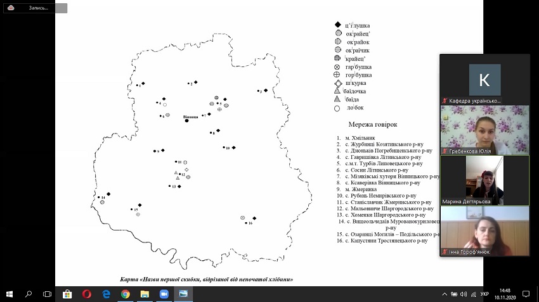Click the gray button beside the recording label
The image size is (539, 302).
point(61,8)
